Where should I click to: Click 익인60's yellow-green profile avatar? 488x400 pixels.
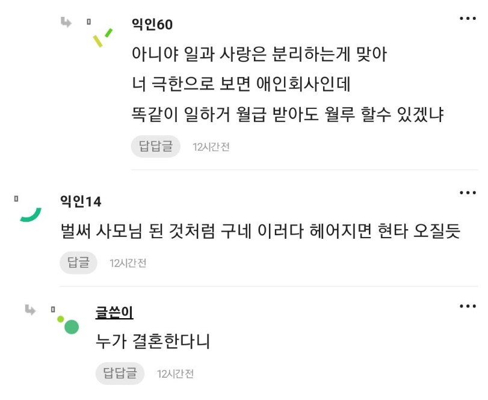[x=102, y=38]
